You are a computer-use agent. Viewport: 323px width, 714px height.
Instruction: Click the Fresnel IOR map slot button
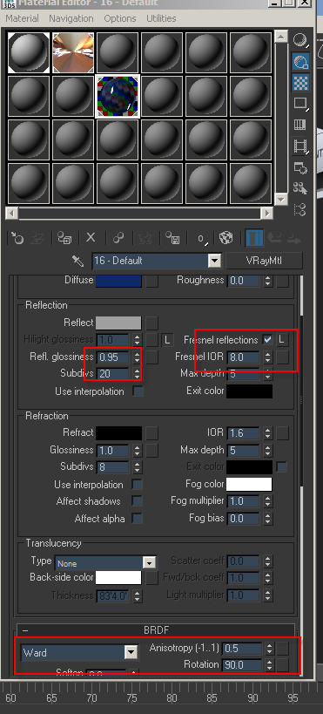pos(283,357)
